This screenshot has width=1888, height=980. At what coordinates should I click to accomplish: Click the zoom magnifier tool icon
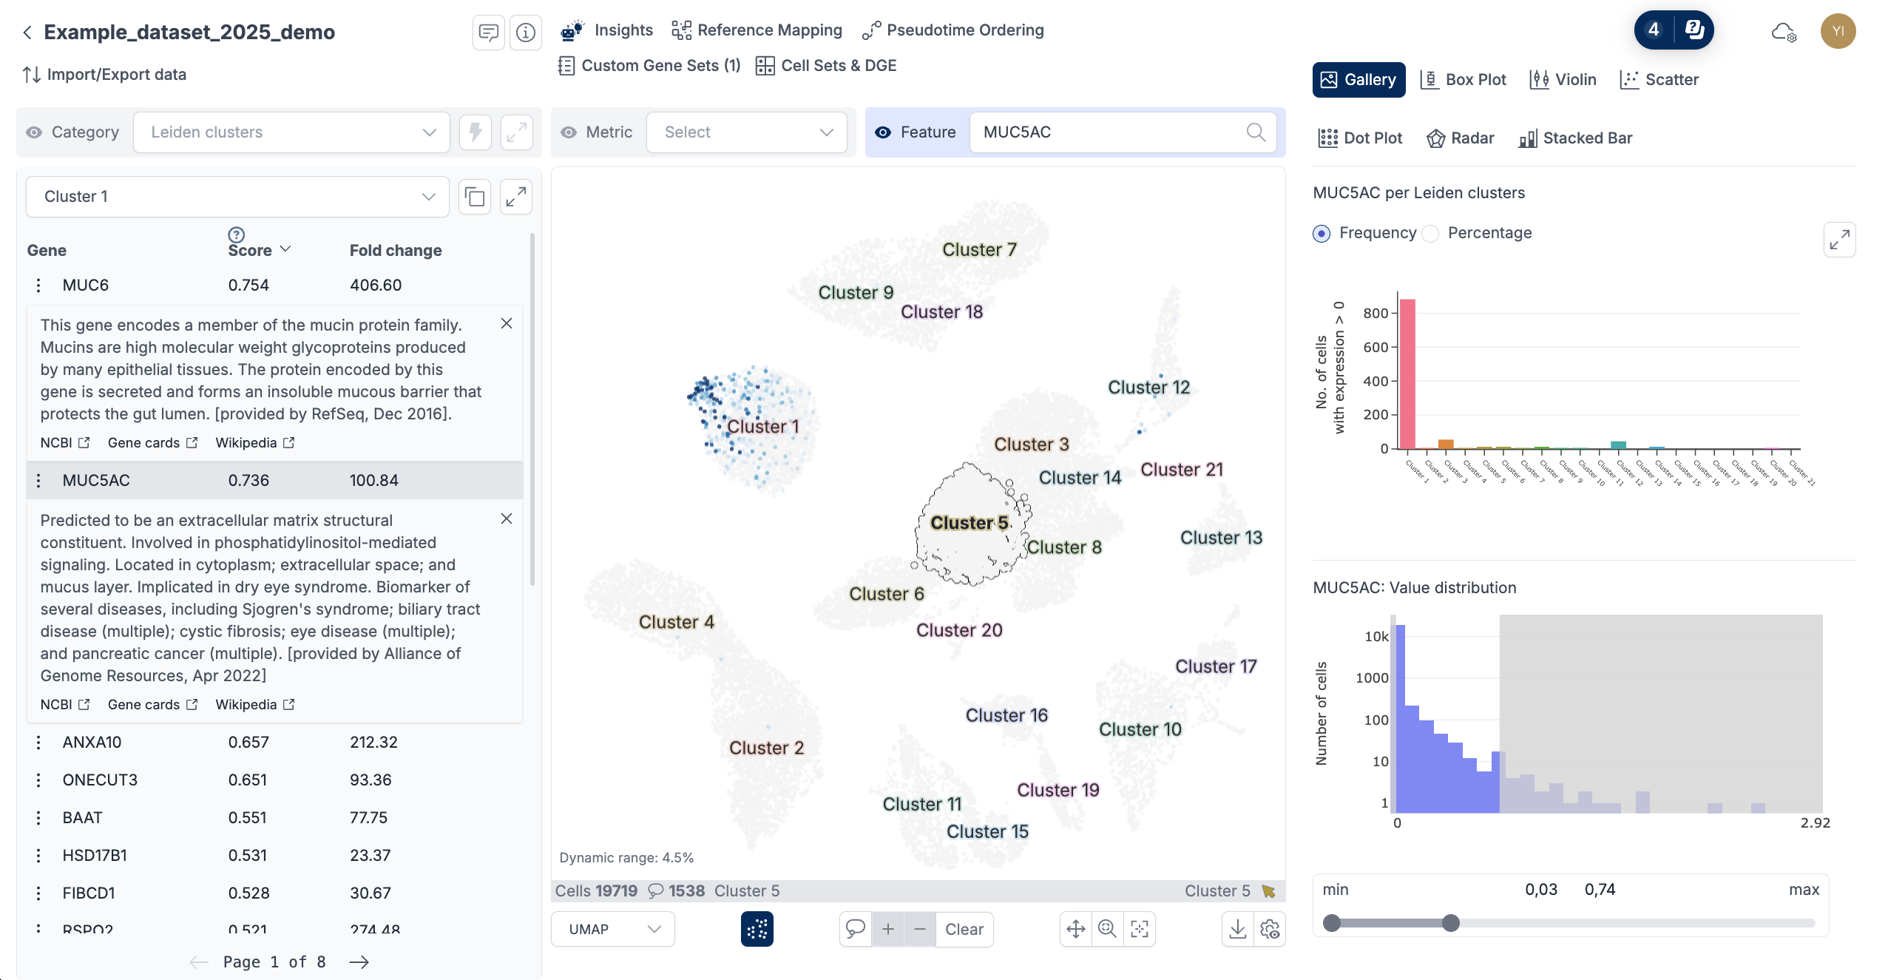pos(1107,929)
